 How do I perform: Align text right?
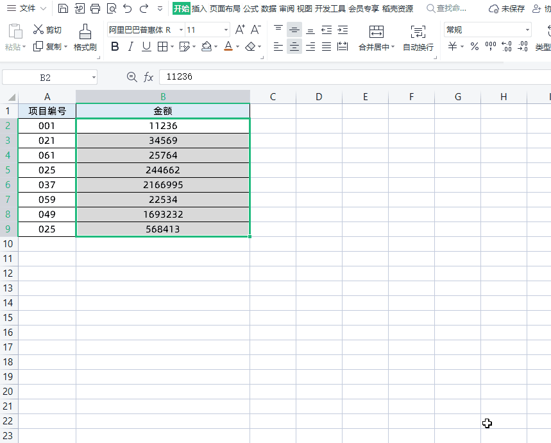(310, 46)
